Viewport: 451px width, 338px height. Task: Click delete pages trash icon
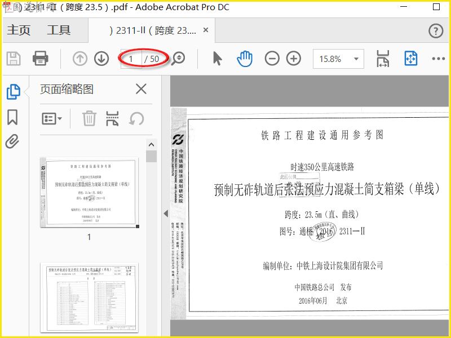coord(89,118)
